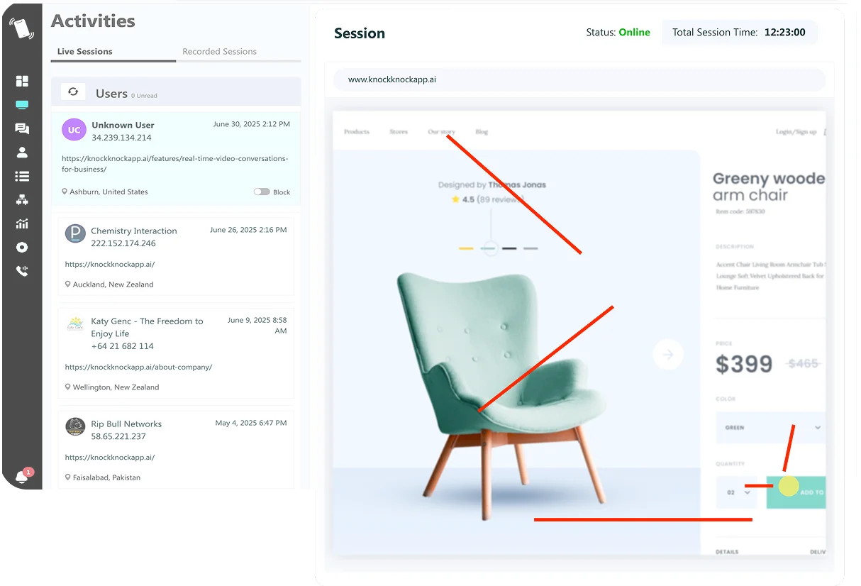Refresh the Users list
This screenshot has width=861, height=586.
(x=73, y=92)
